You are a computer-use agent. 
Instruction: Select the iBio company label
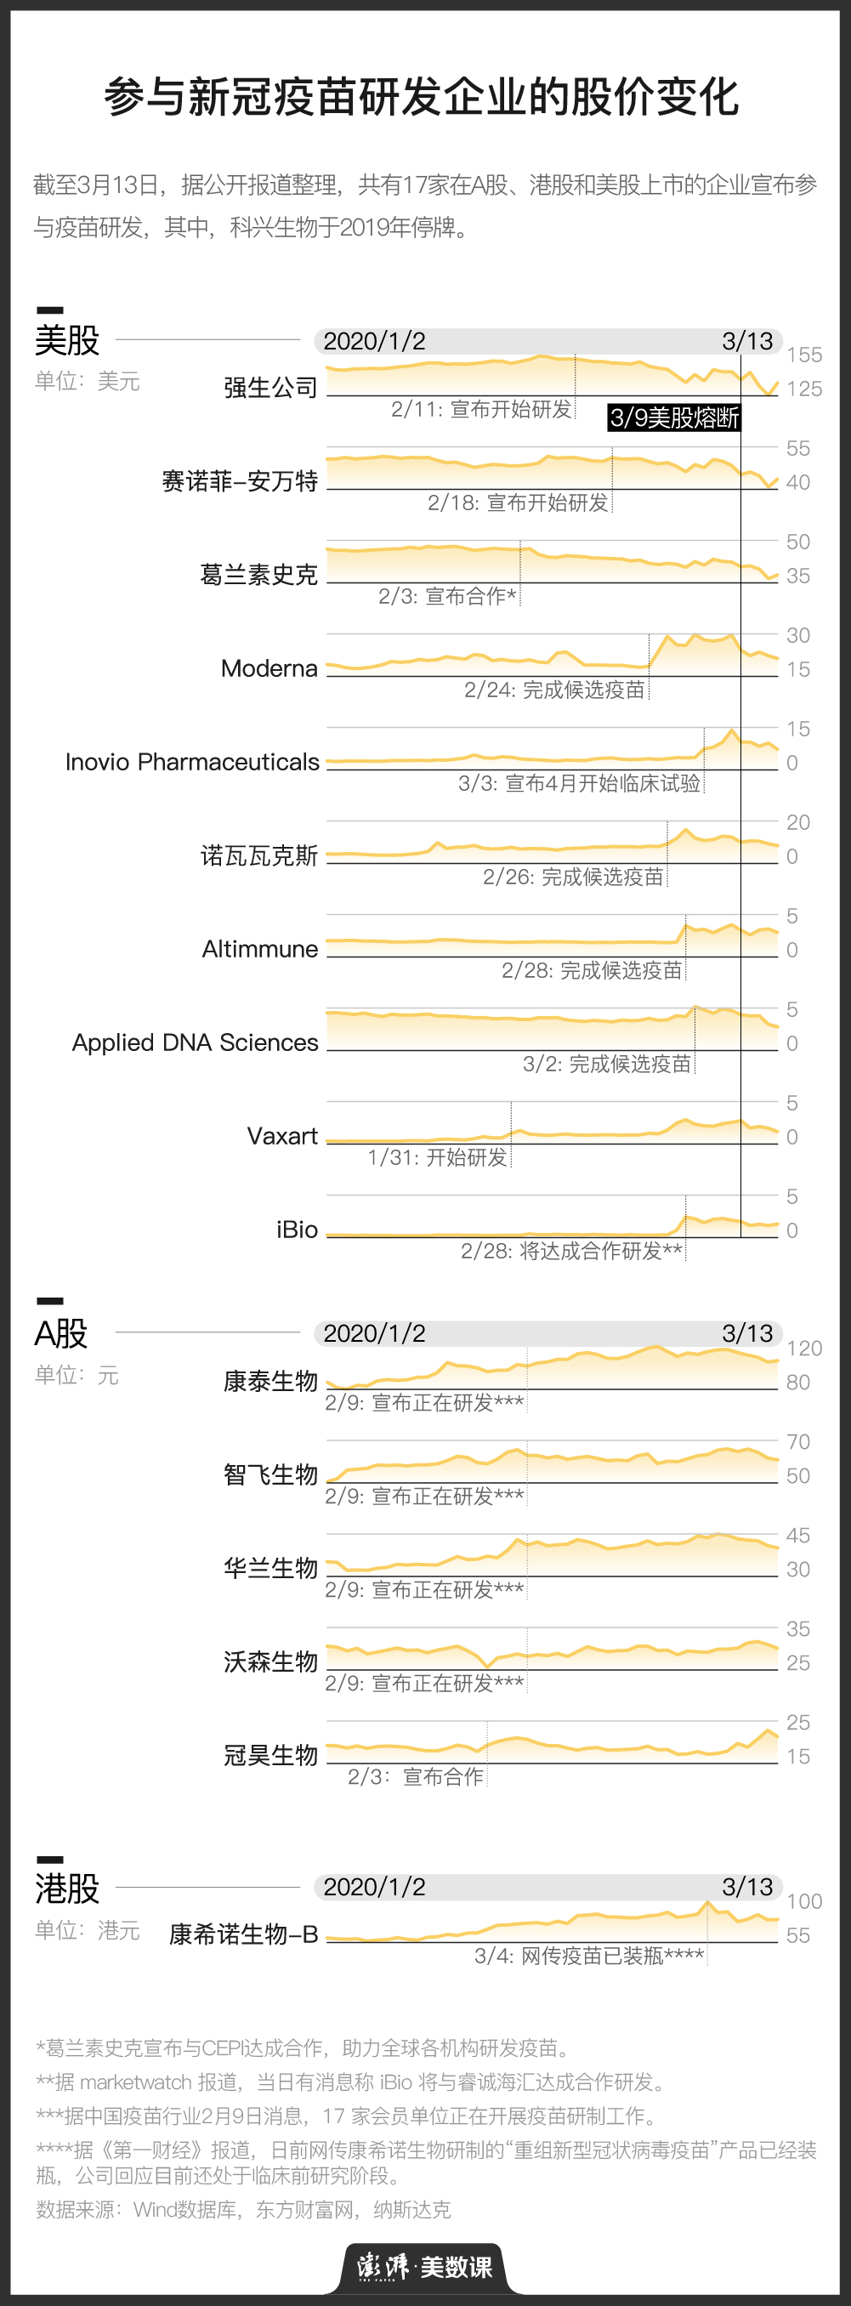point(297,1230)
